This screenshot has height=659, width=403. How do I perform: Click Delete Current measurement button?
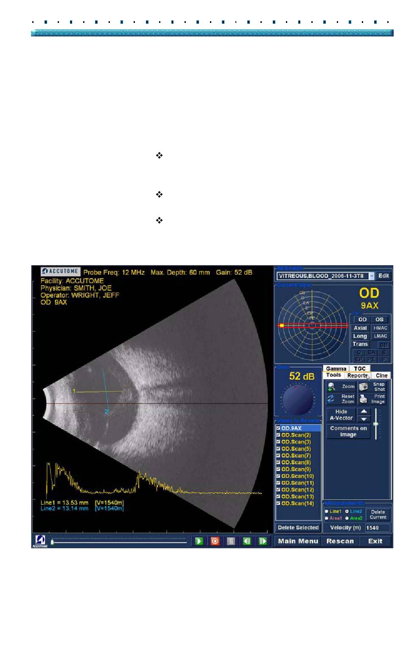pyautogui.click(x=378, y=515)
